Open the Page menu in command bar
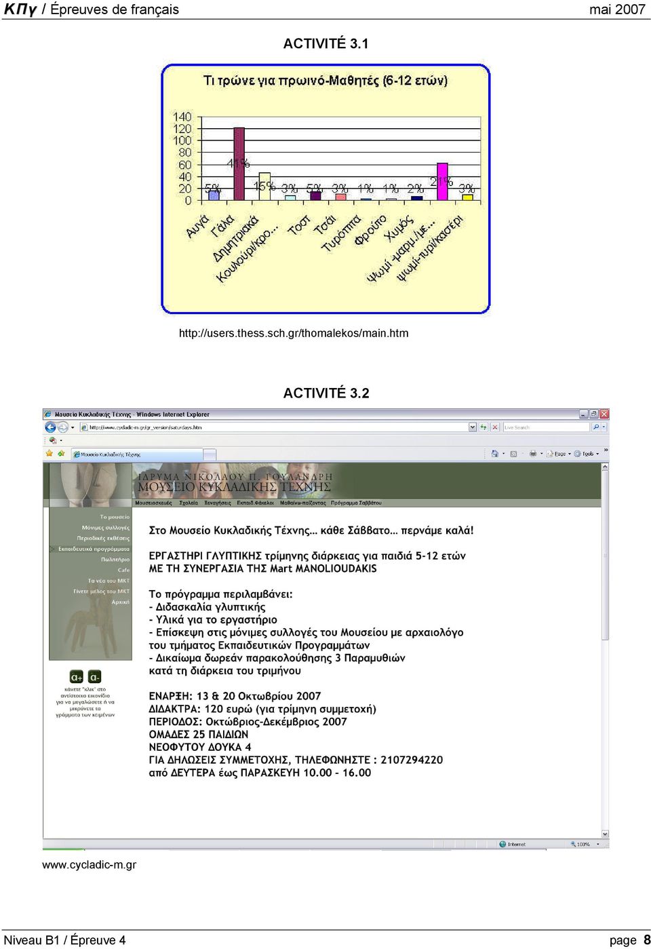The width and height of the screenshot is (651, 949). coord(559,454)
